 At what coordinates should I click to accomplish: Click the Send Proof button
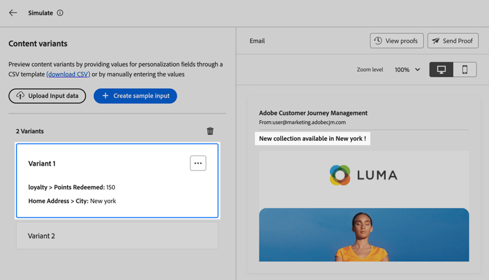(x=453, y=41)
